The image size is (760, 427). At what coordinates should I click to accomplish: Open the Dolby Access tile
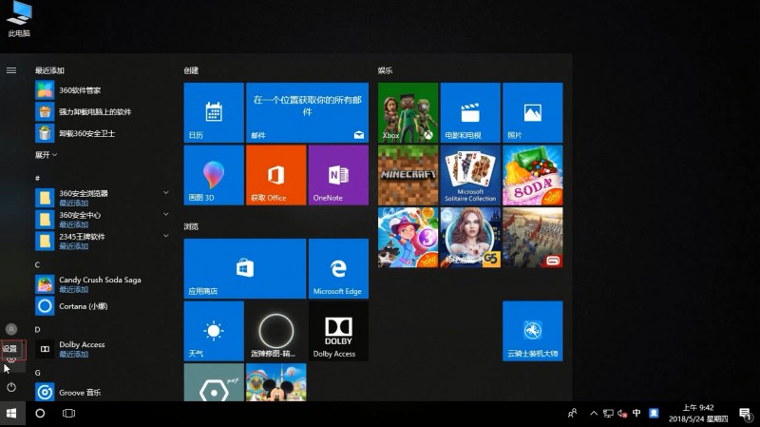[338, 331]
